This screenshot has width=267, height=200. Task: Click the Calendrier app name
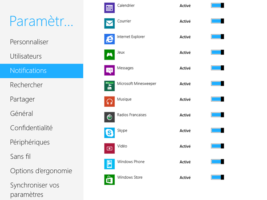click(126, 5)
